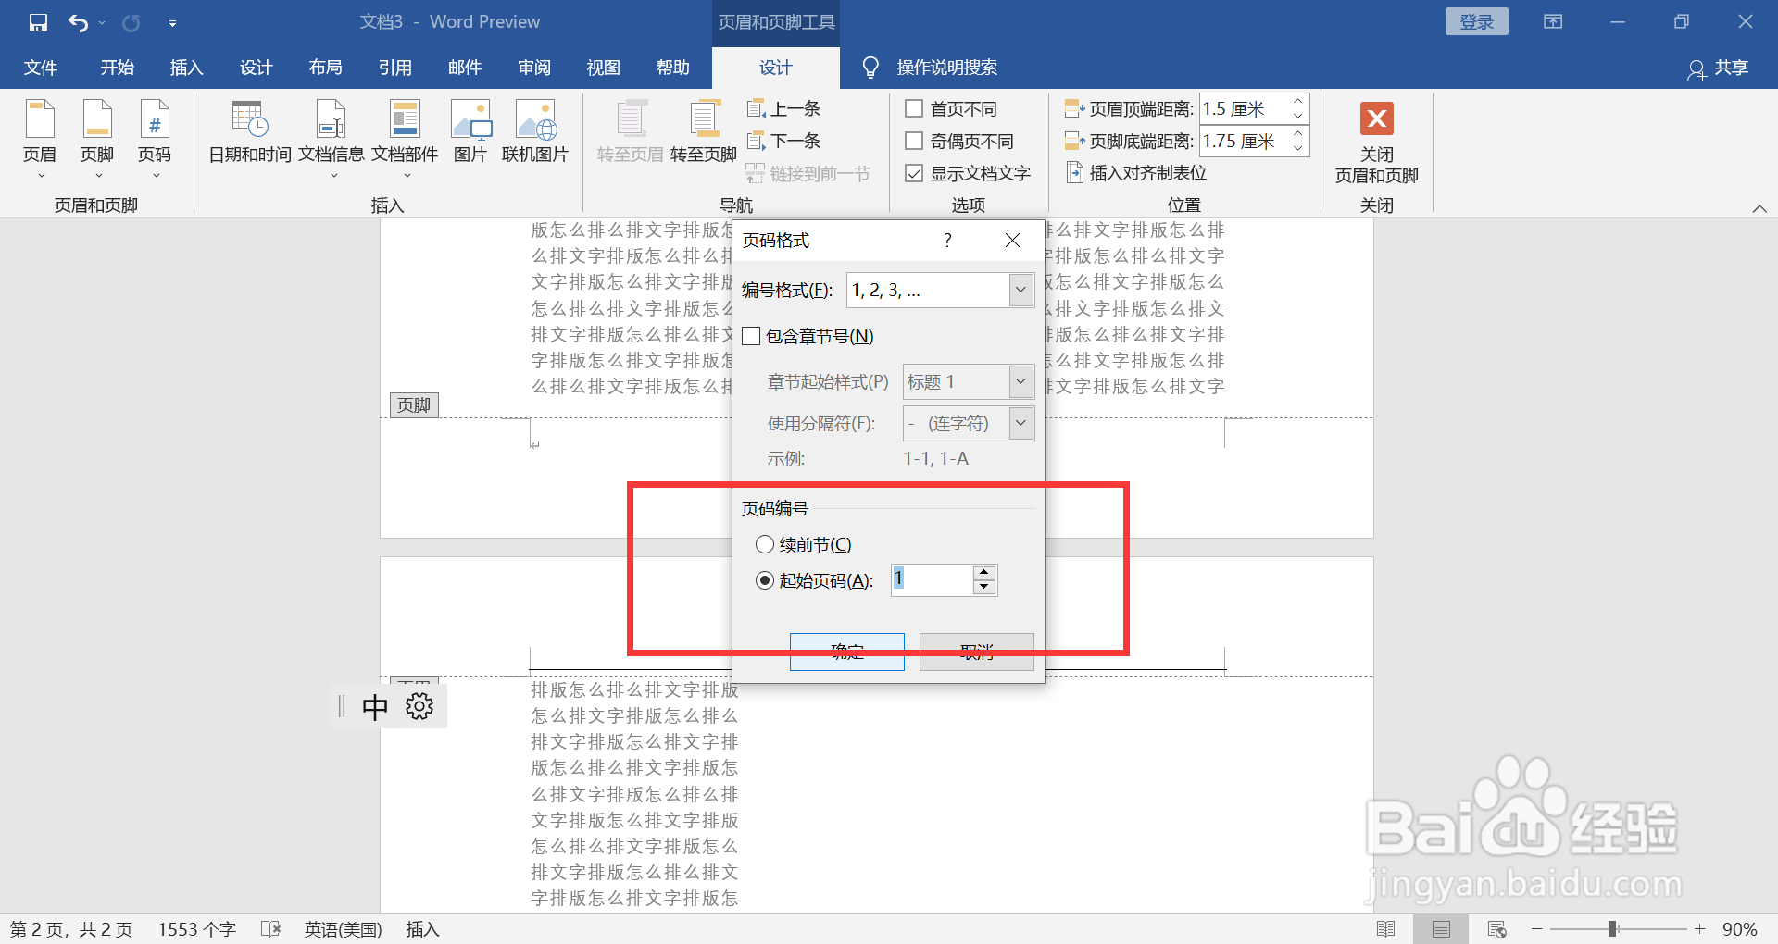The image size is (1778, 944).
Task: Switch to read mode view icon
Action: [1386, 929]
